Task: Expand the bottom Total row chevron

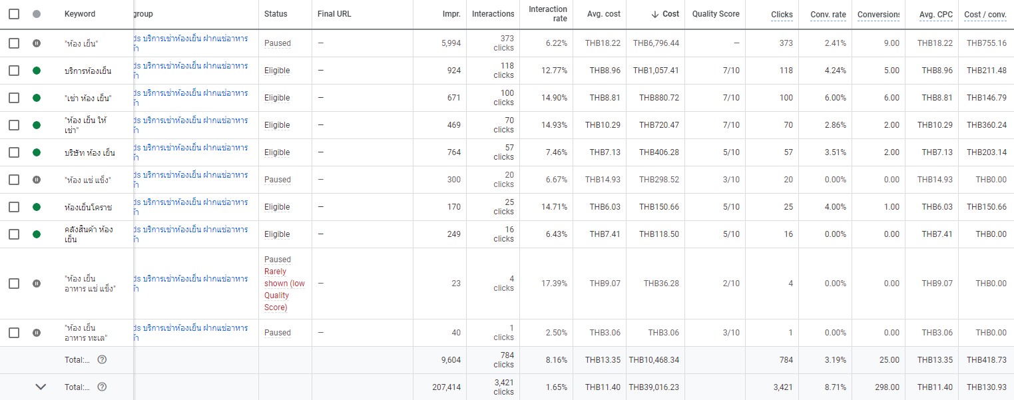Action: coord(41,387)
